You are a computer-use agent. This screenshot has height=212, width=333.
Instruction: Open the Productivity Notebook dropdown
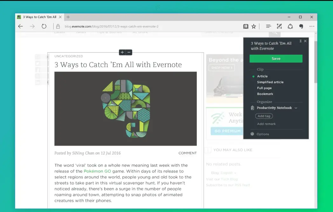277,108
